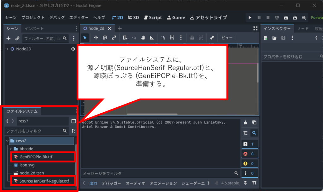
Task: Toggle Node2D visibility eye icon
Action: (x=73, y=49)
